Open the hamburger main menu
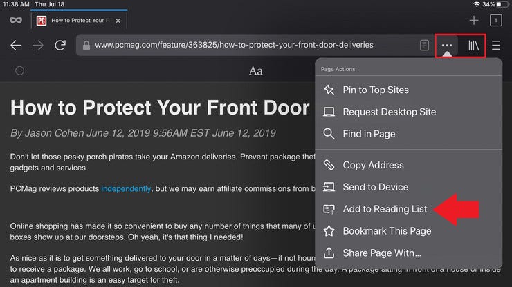This screenshot has width=512, height=287. click(x=495, y=46)
